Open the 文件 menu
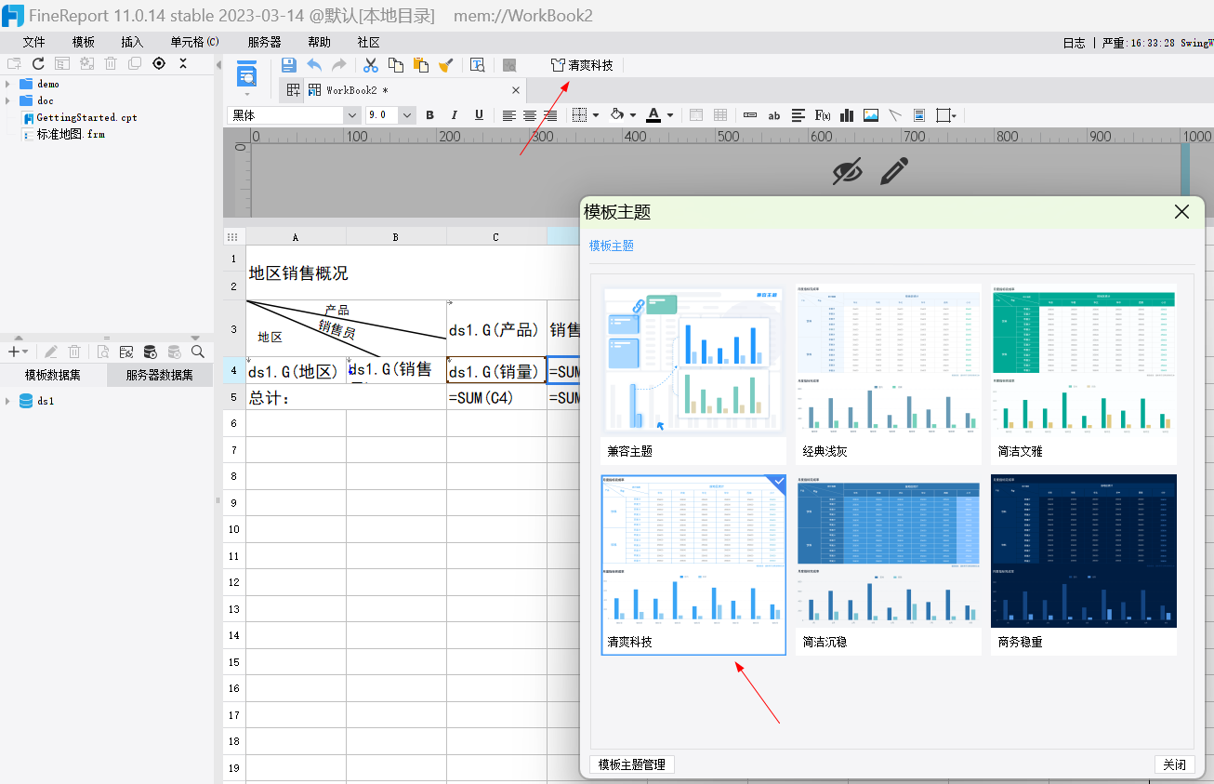Viewport: 1214px width, 784px height. tap(34, 42)
